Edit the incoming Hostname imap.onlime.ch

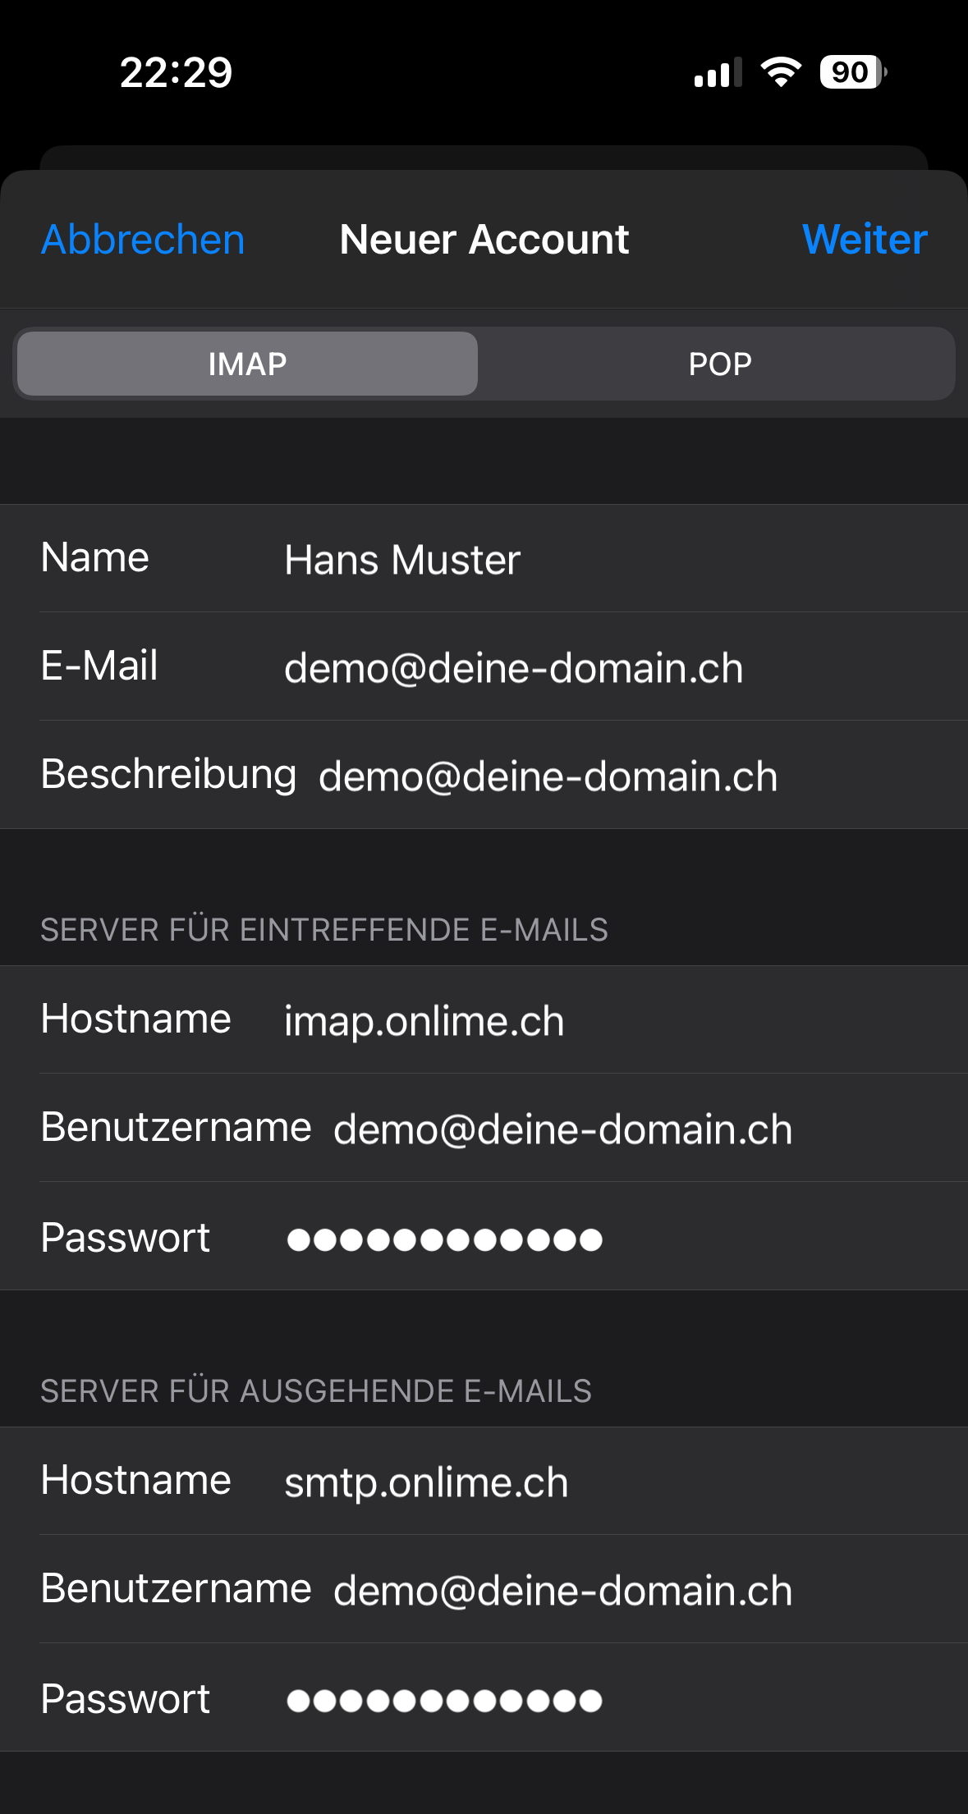(x=484, y=1019)
